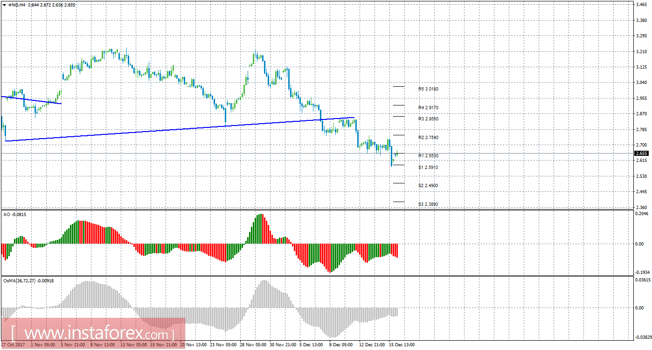
Task: Click the 2.530 price axis value
Action: (x=642, y=176)
